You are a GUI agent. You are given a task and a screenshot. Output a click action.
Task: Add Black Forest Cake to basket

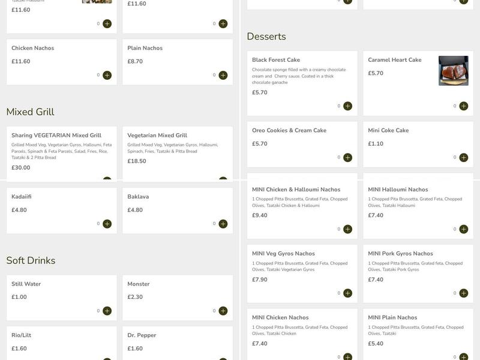[x=347, y=106]
